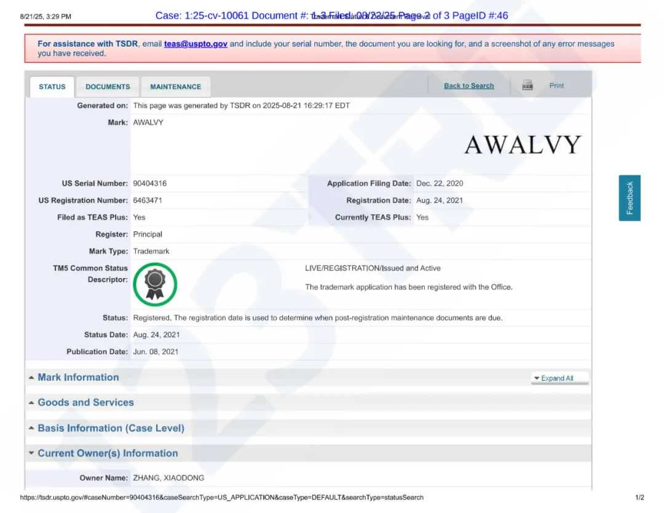Click the Status Date value Aug. 24, 2021
This screenshot has height=513, width=664.
[156, 335]
